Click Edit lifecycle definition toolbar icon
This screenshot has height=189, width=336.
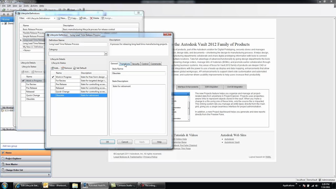(x=81, y=18)
